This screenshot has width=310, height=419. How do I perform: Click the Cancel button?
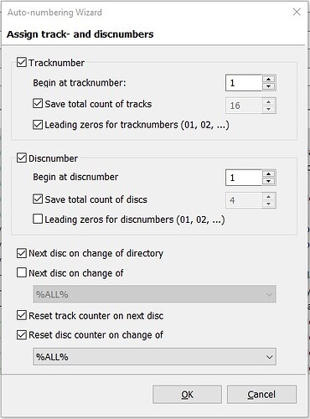[261, 395]
